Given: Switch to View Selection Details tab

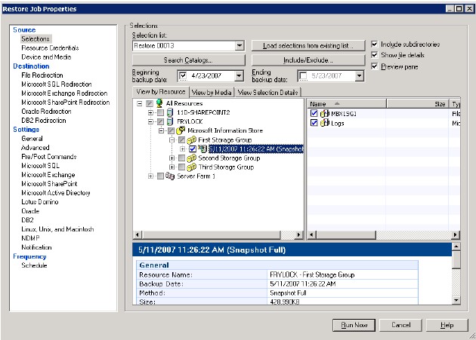Looking at the screenshot, I should 267,93.
